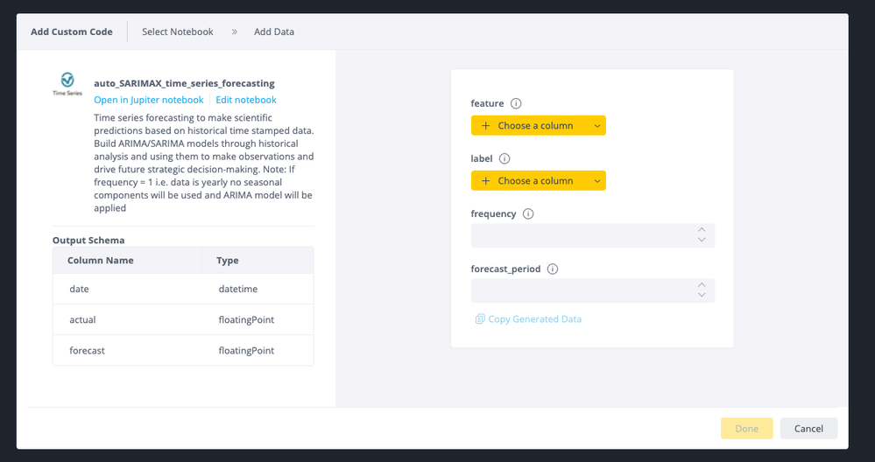Click the info icon next to feature
Screen dimensions: 875x462
click(x=516, y=104)
